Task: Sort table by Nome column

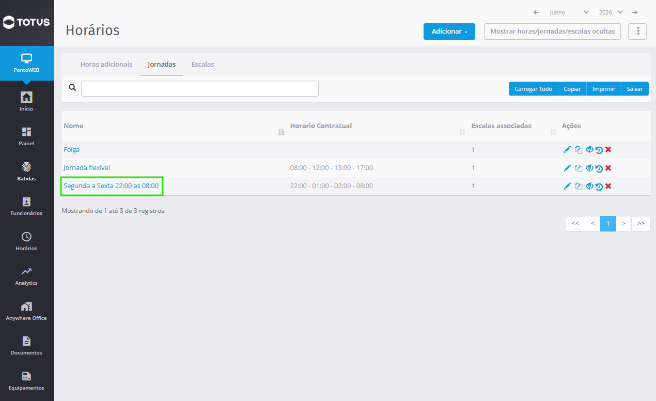Action: pos(281,132)
